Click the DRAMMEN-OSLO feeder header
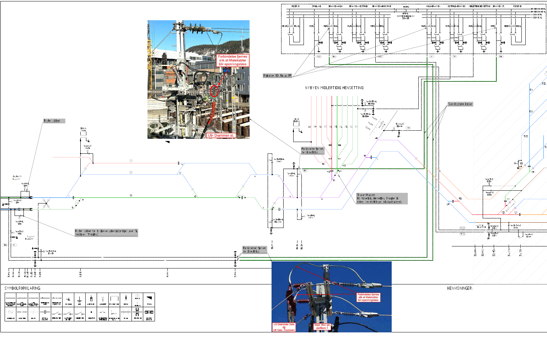 click(x=335, y=6)
